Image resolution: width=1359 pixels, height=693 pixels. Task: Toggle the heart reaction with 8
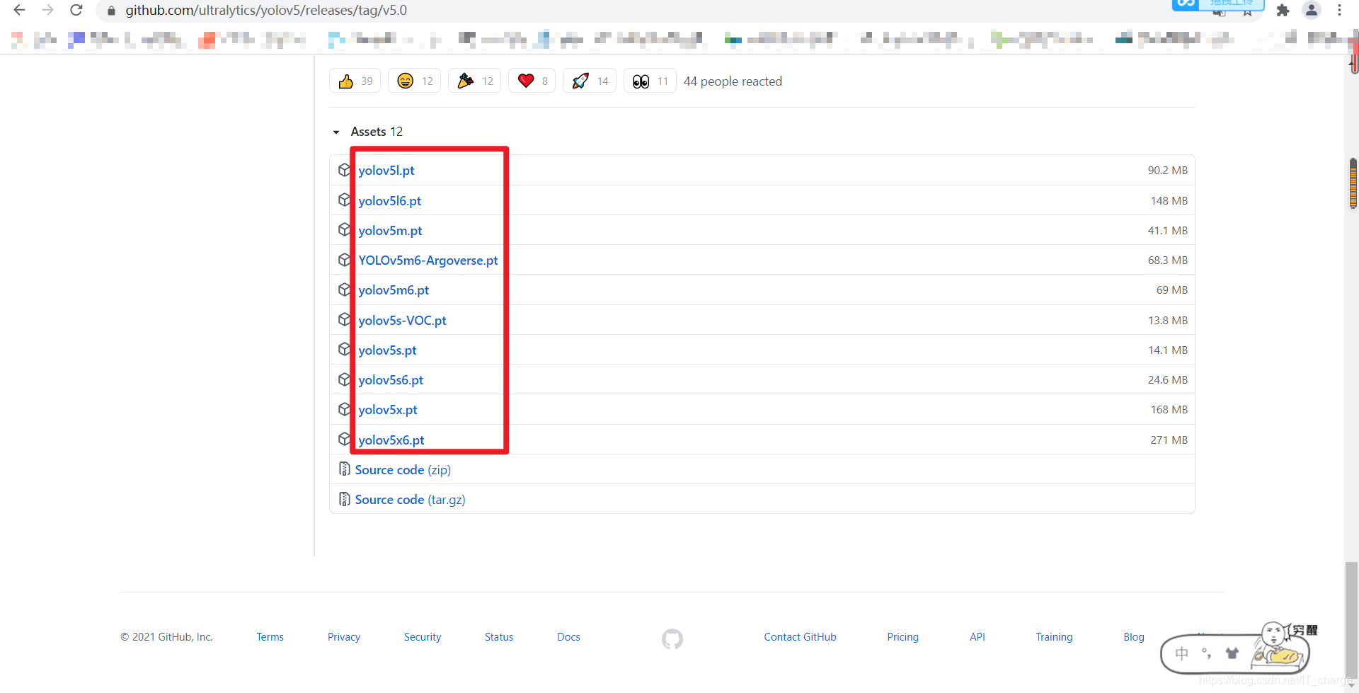532,81
